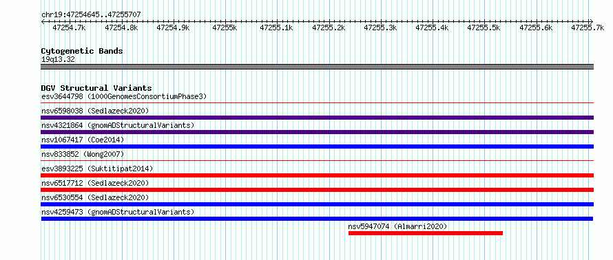
Task: Open variant esv3893225 (Suktitipat2014)
Action: 97,169
